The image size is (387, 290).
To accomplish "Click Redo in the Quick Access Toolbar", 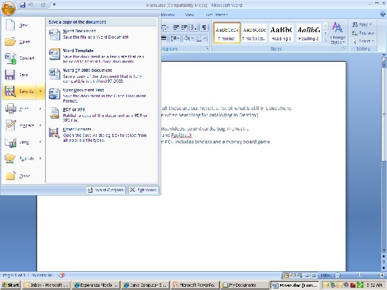I will [x=43, y=5].
